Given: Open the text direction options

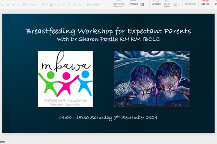Looking at the screenshot, I should coord(88,5).
